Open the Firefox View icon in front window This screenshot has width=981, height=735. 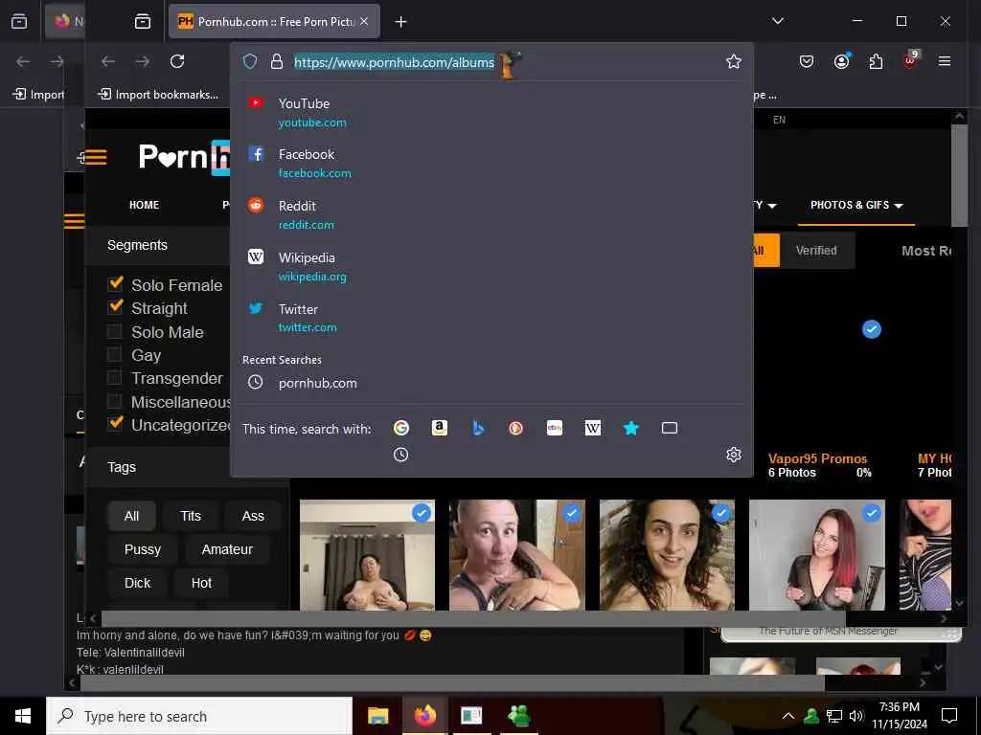143,22
